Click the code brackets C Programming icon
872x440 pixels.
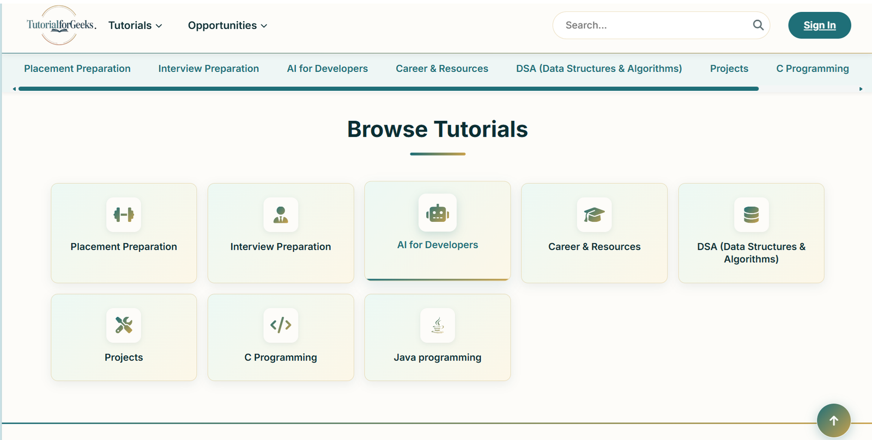pos(281,325)
